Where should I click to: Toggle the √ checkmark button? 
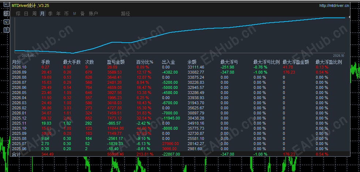7,22
